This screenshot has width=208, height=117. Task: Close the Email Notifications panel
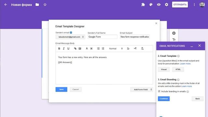tap(199, 45)
